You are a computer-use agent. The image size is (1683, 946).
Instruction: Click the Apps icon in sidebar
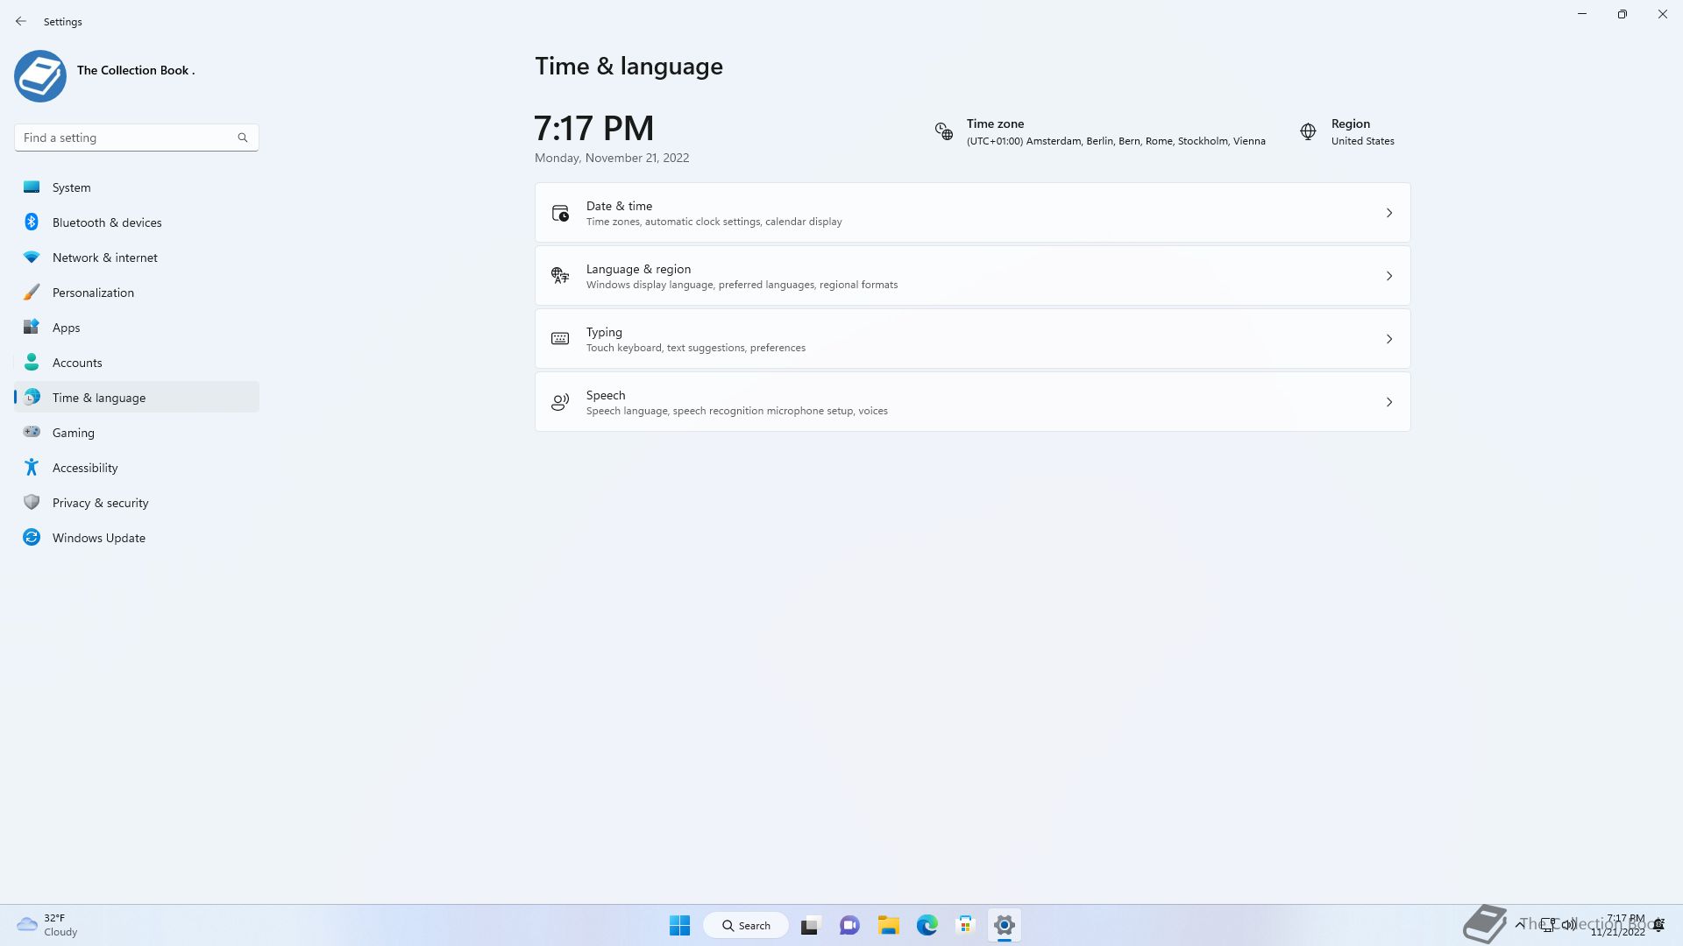(x=32, y=328)
